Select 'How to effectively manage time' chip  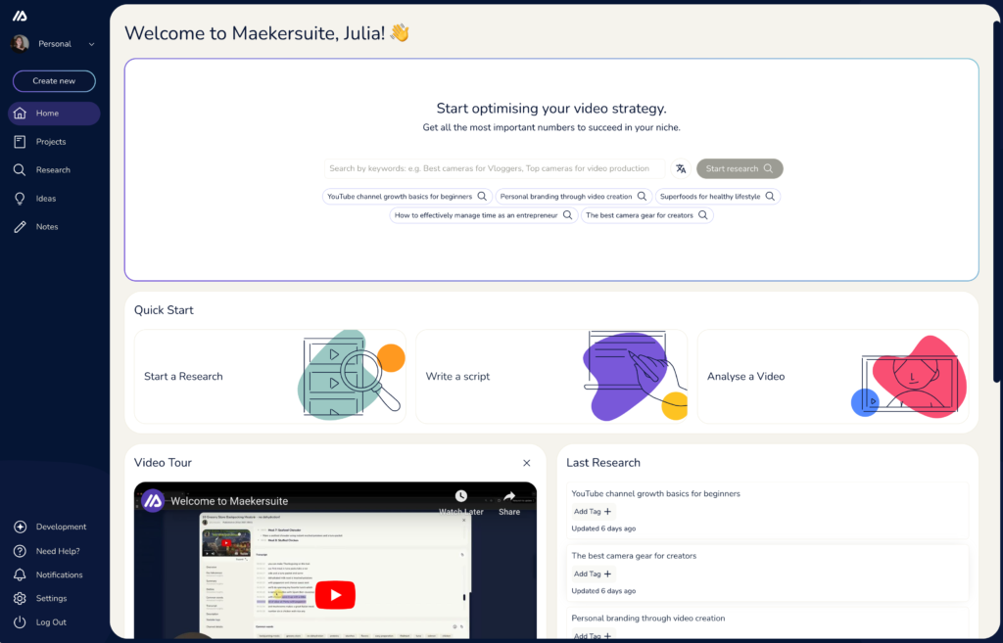483,215
